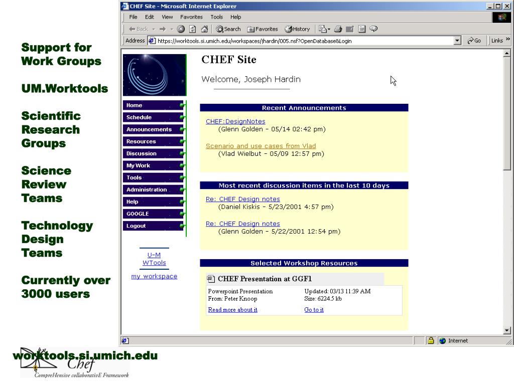Click the Edit page toolbar icon

click(x=350, y=29)
